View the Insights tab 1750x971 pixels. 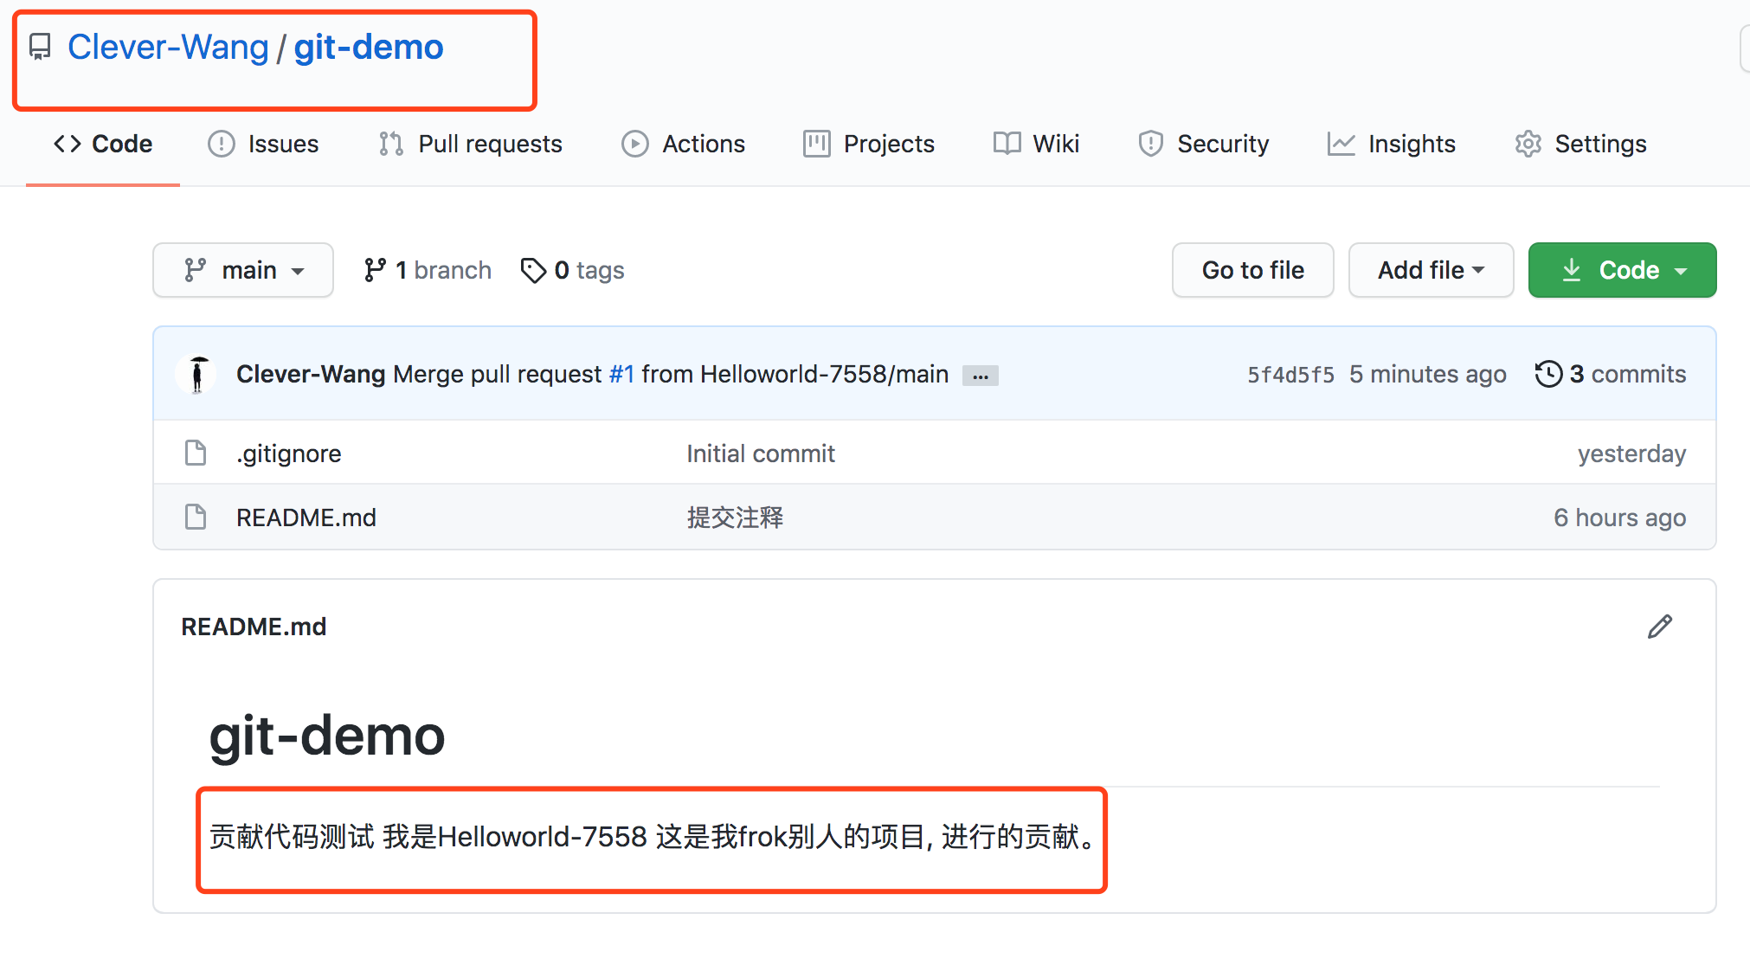click(1392, 144)
